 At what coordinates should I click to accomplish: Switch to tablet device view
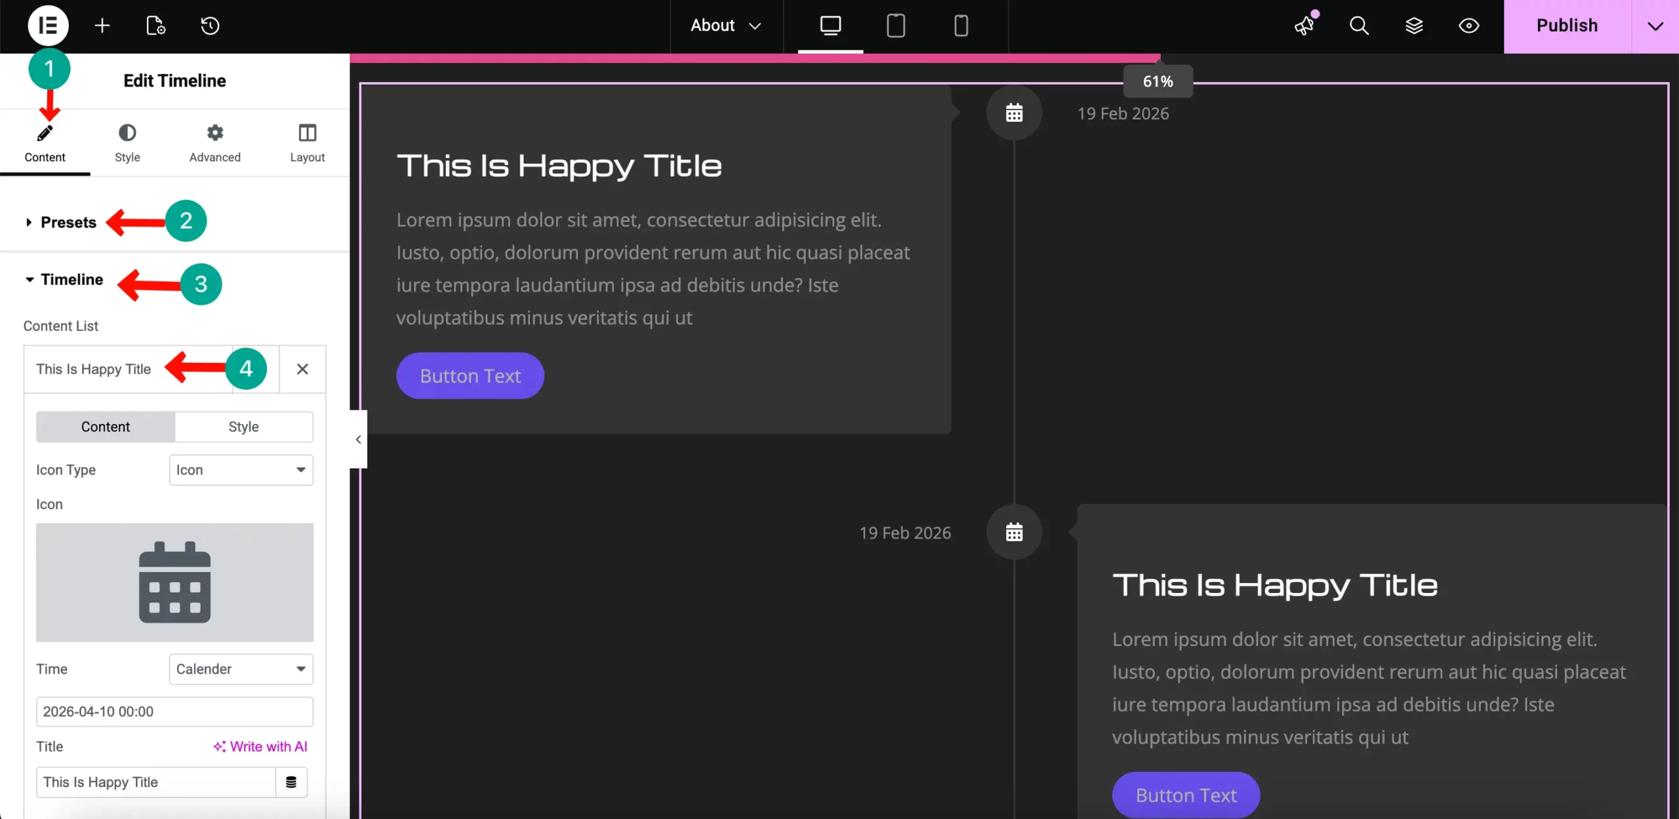point(895,26)
